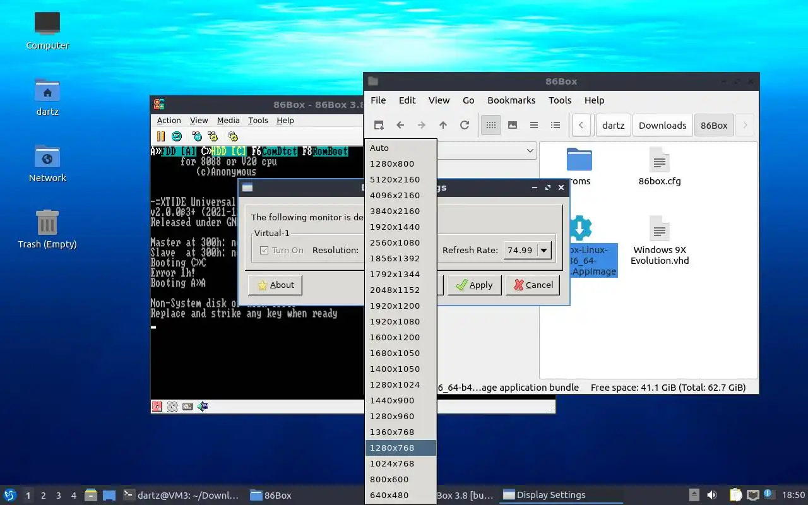The image size is (808, 505).
Task: Navigate to dartz in path bar
Action: pos(613,125)
